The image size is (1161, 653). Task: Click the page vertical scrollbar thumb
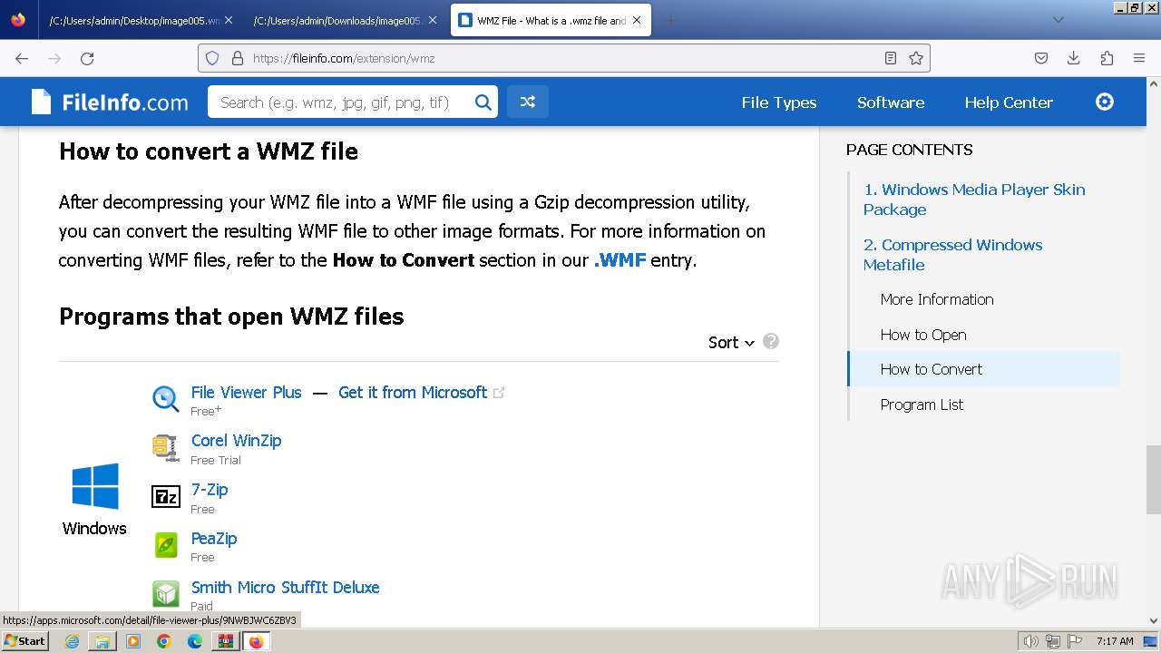[1153, 479]
